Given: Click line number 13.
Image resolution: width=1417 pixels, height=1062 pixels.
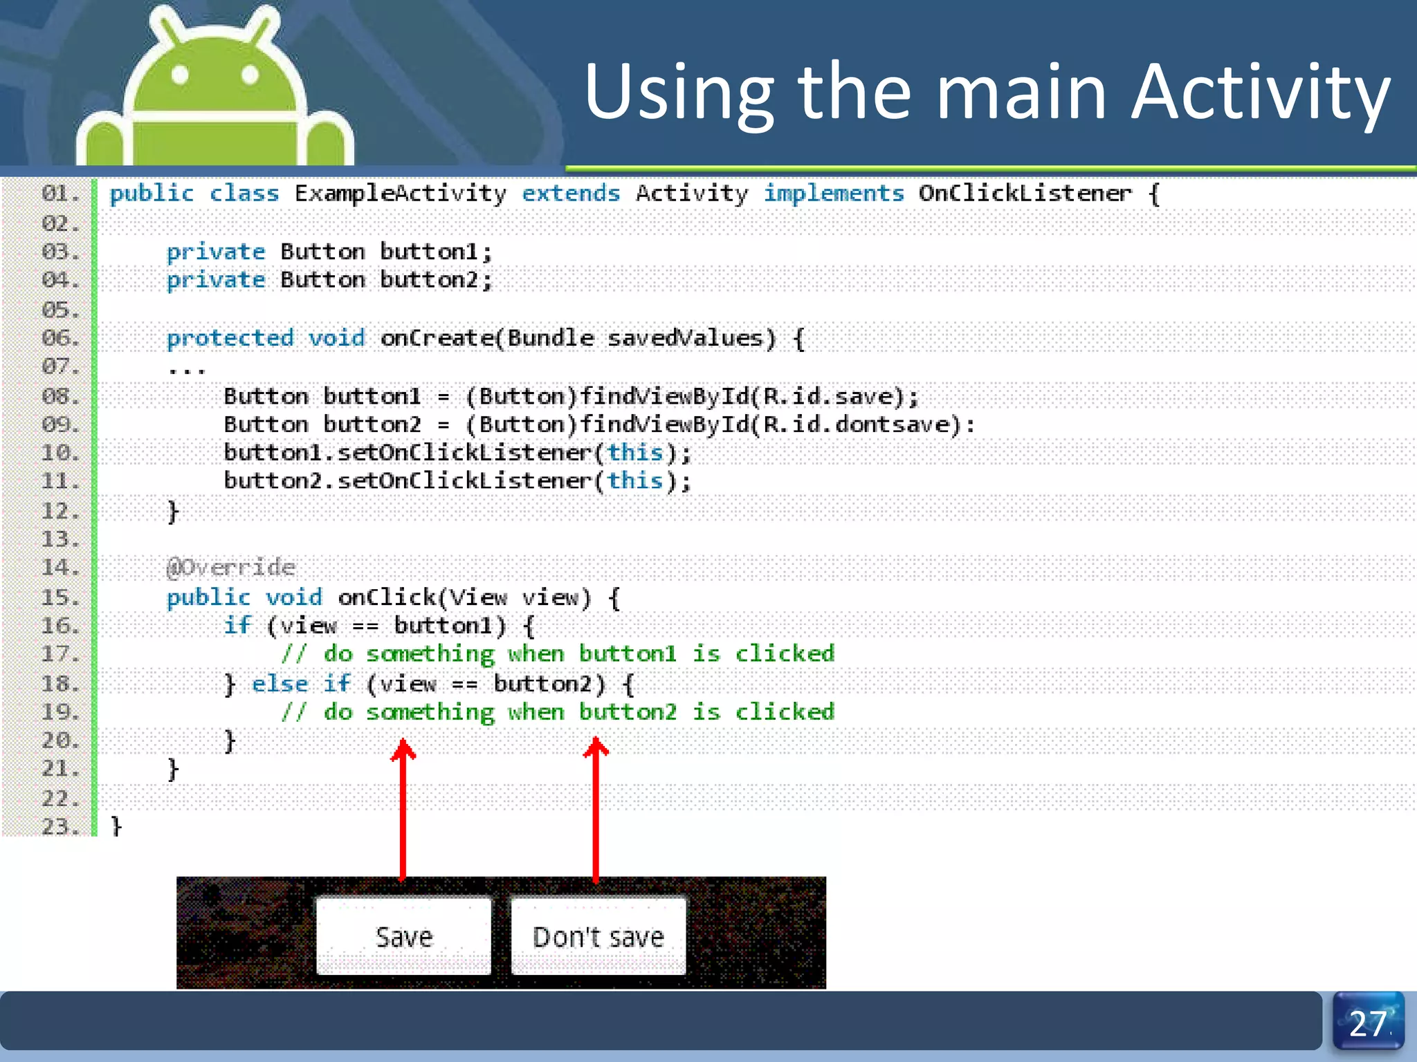Looking at the screenshot, I should tap(60, 539).
